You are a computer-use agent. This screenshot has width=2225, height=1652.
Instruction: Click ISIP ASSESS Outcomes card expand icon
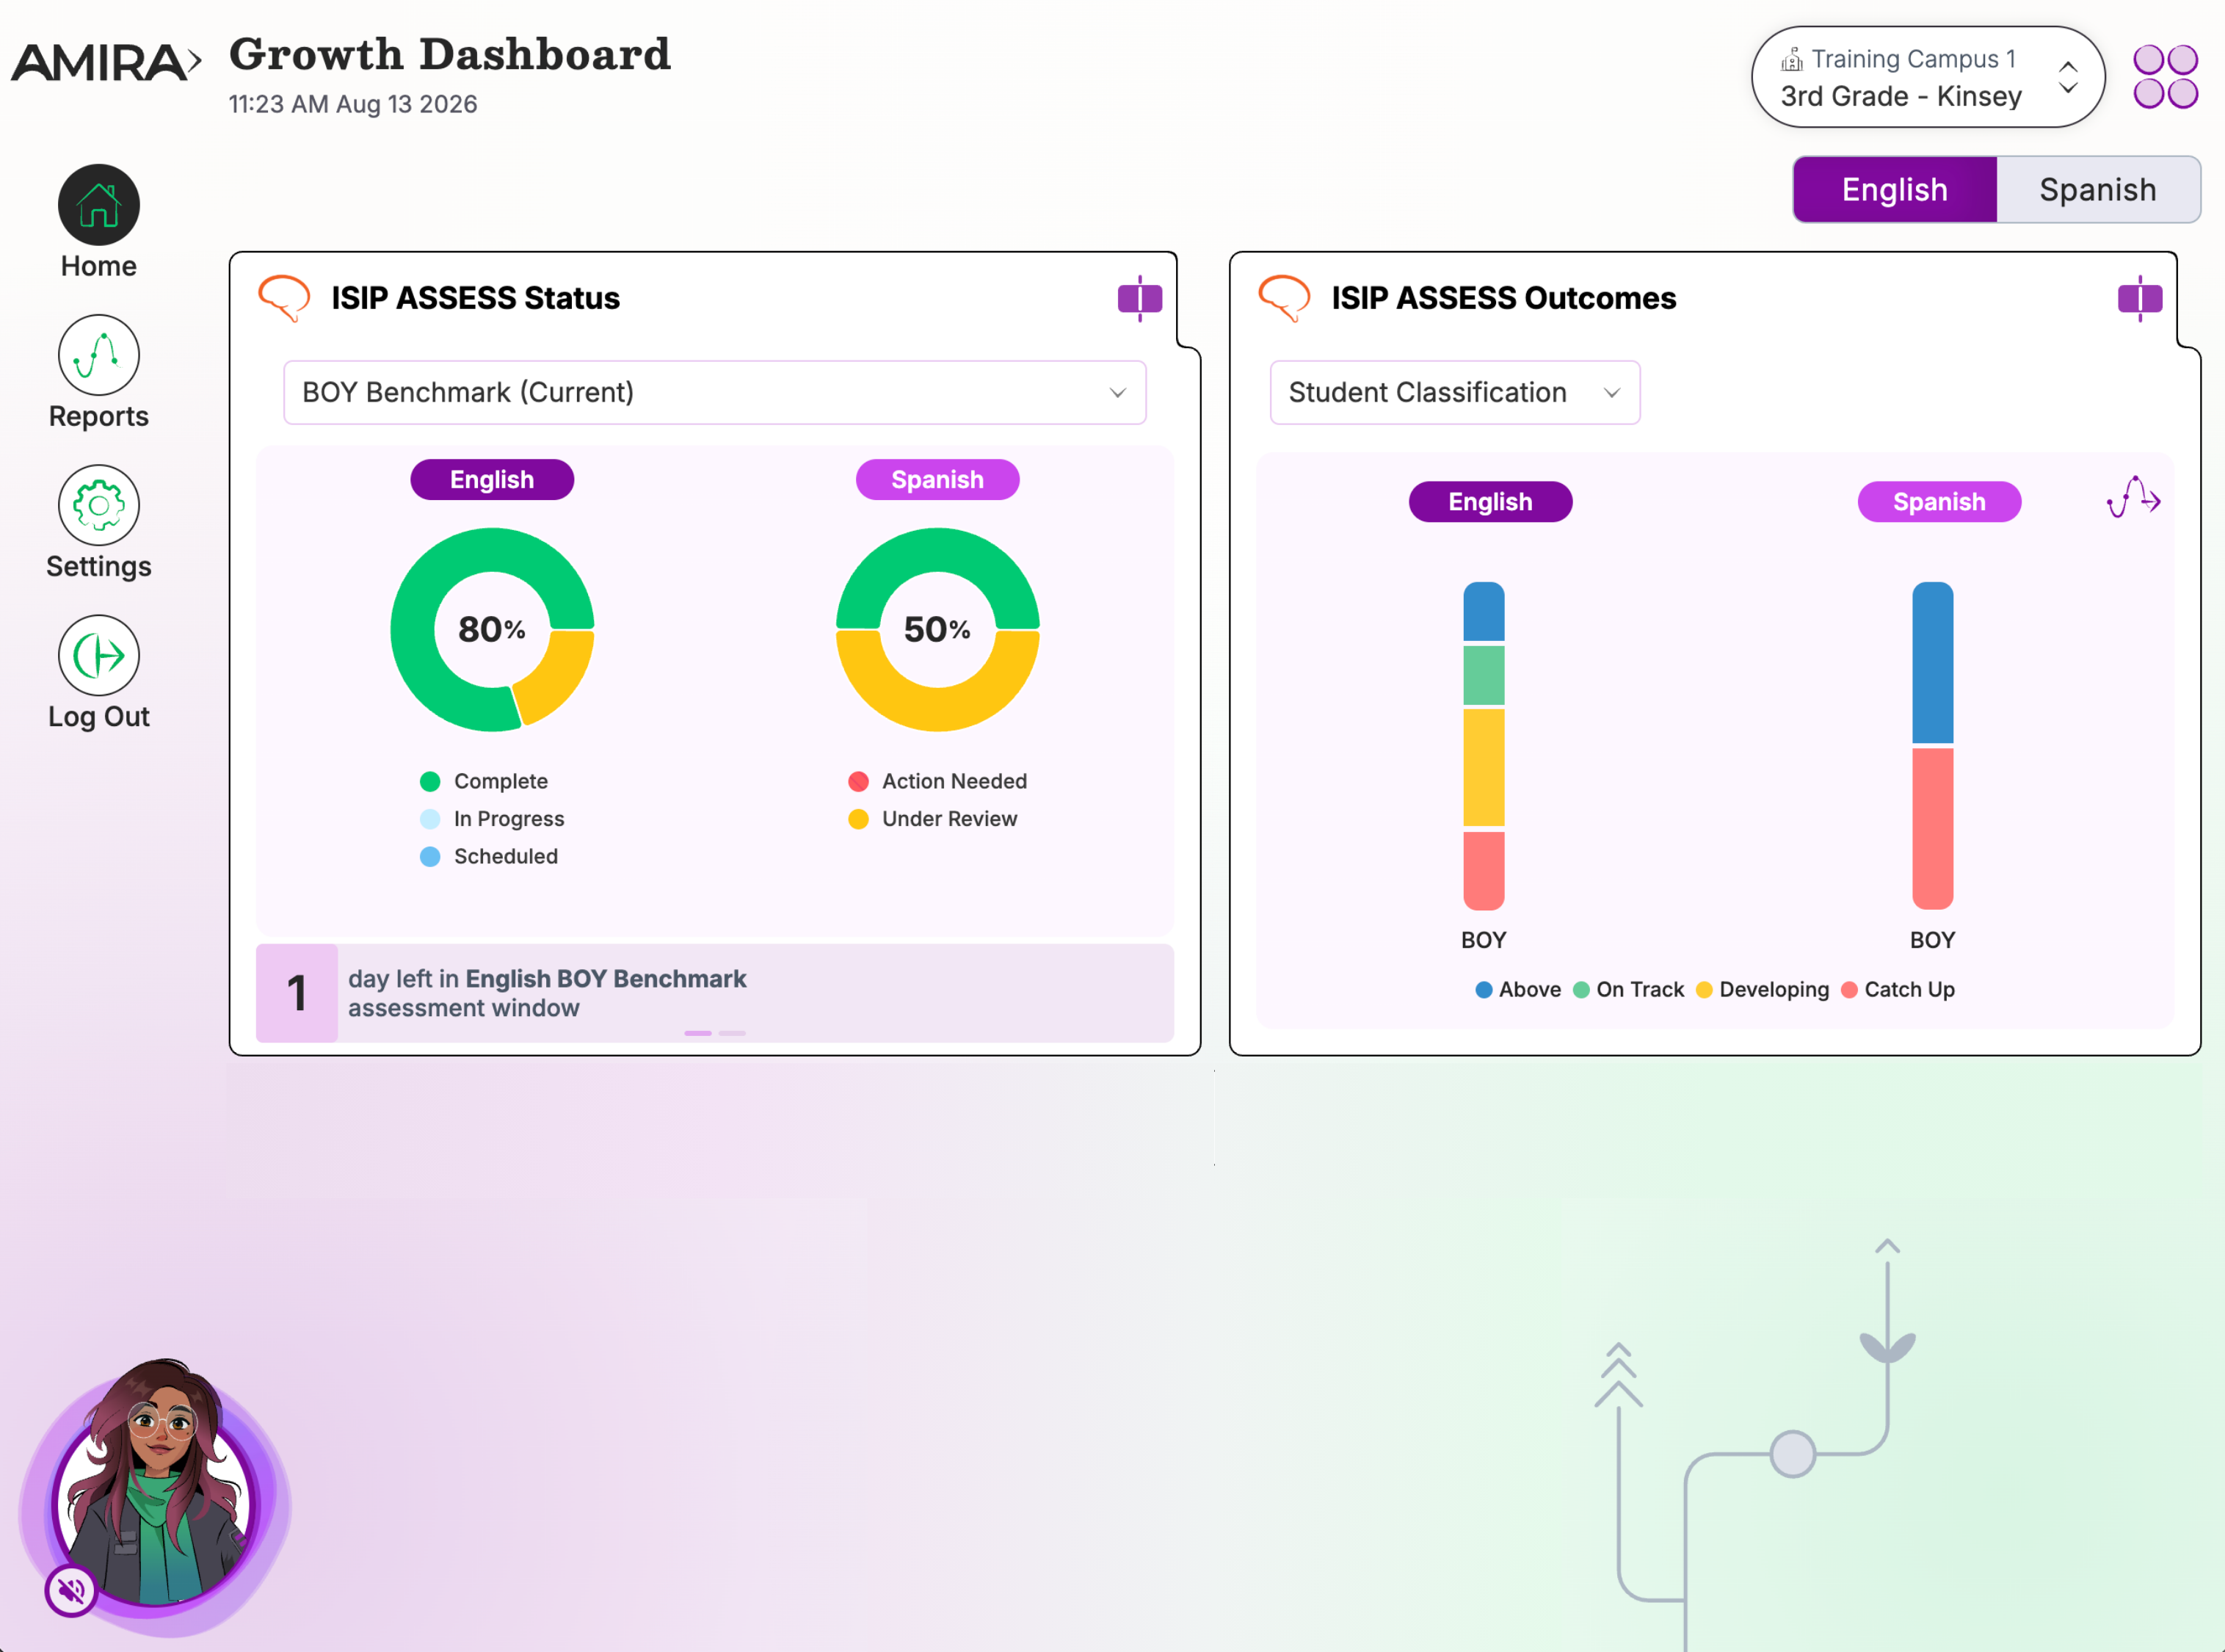(x=2139, y=298)
